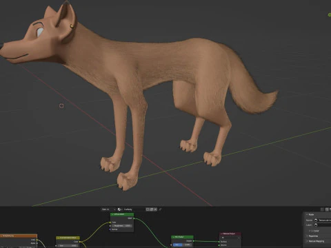Click the Roughness slider on the Diffuse BSDF node
Screen dimensions: 331x248
point(122,226)
